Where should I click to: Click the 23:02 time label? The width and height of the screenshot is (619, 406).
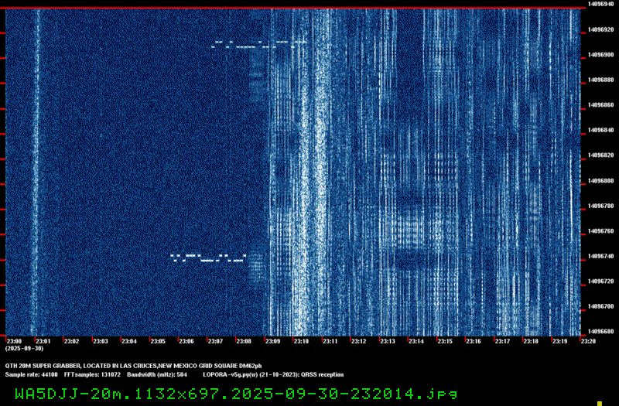(x=72, y=341)
